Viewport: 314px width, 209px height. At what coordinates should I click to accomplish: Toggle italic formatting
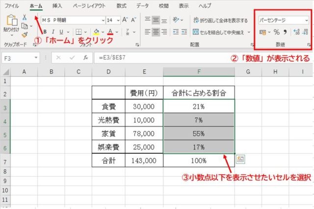coord(53,32)
